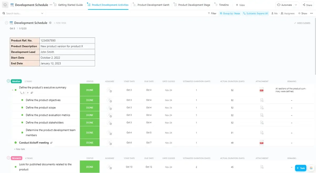Add attachment for Define the product objectives row
Screen dimensions: 316x173
pyautogui.click(x=261, y=100)
